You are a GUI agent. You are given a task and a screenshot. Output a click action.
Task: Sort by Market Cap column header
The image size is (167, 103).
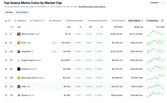pos(139,27)
